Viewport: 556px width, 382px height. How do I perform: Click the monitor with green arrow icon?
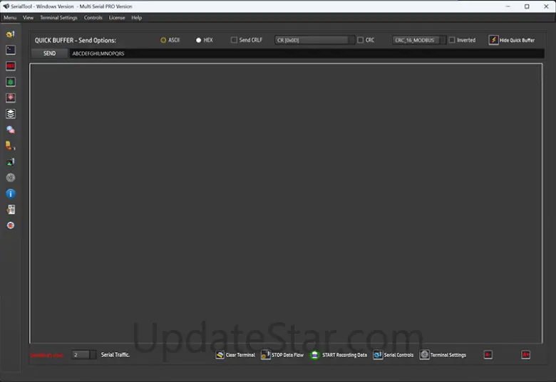(x=11, y=162)
